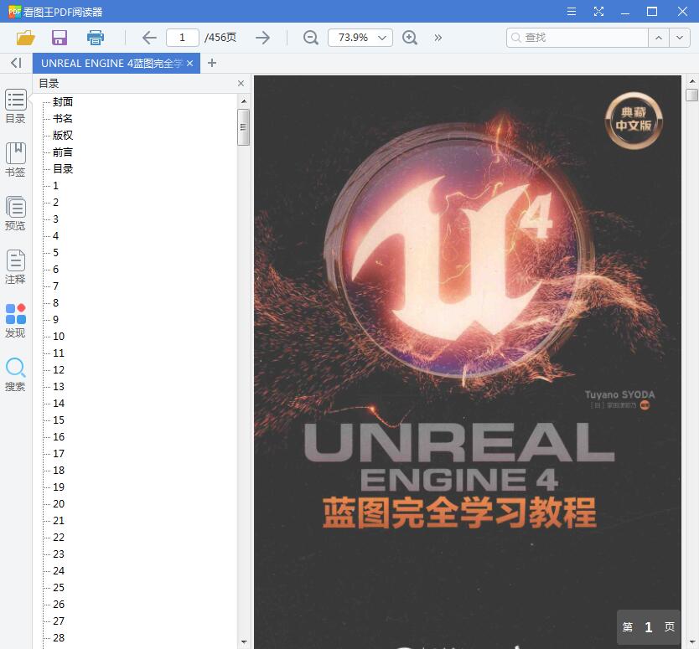Click document scroll-up arrow

point(691,81)
